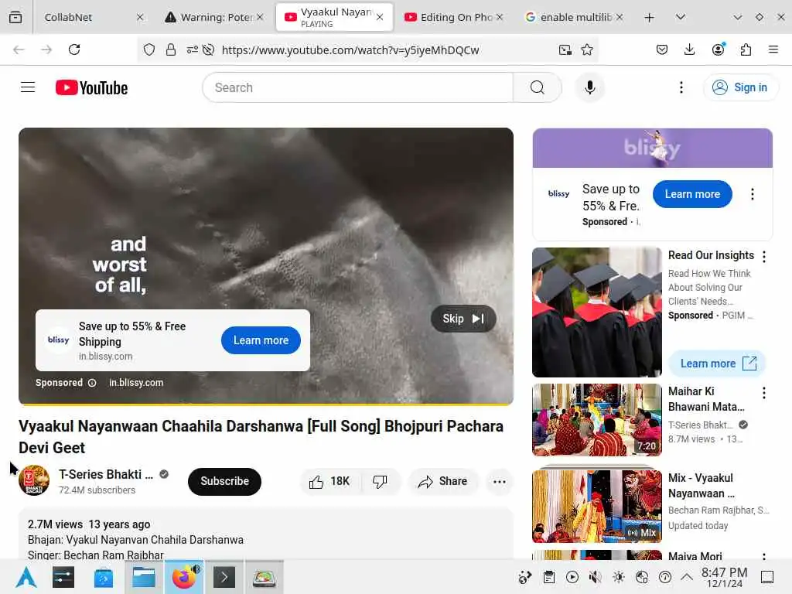Start voice search with microphone icon
The width and height of the screenshot is (792, 594).
point(589,87)
